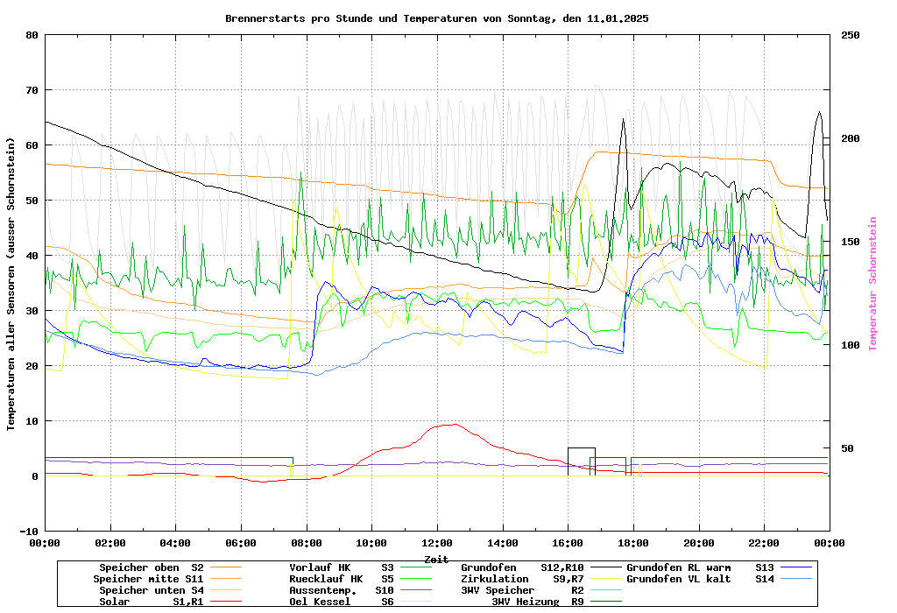Click the Grundofen S12,R10 legend label
897x613 pixels.
point(522,567)
